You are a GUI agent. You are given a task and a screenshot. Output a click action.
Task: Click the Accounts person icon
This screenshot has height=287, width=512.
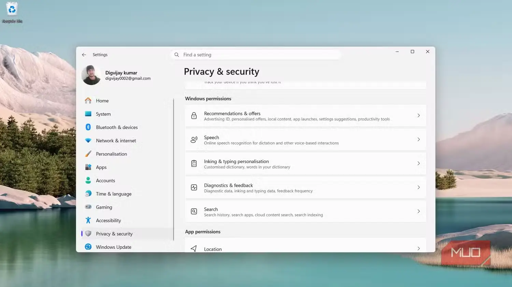click(88, 180)
